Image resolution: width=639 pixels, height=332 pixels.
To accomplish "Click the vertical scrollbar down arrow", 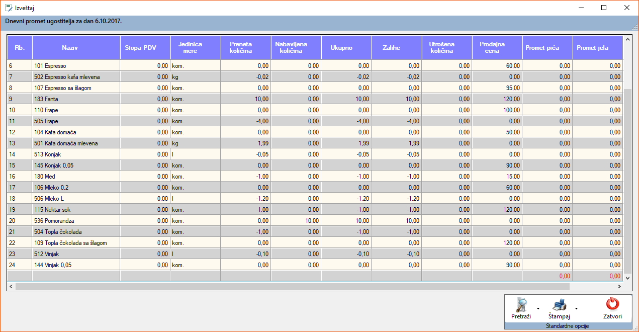I will 627,277.
